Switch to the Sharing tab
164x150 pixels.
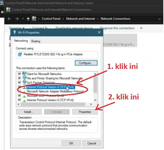pyautogui.click(x=35, y=41)
